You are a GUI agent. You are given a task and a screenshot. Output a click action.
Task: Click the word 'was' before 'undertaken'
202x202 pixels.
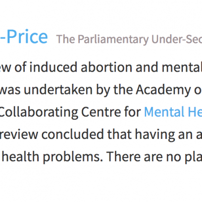(10, 90)
